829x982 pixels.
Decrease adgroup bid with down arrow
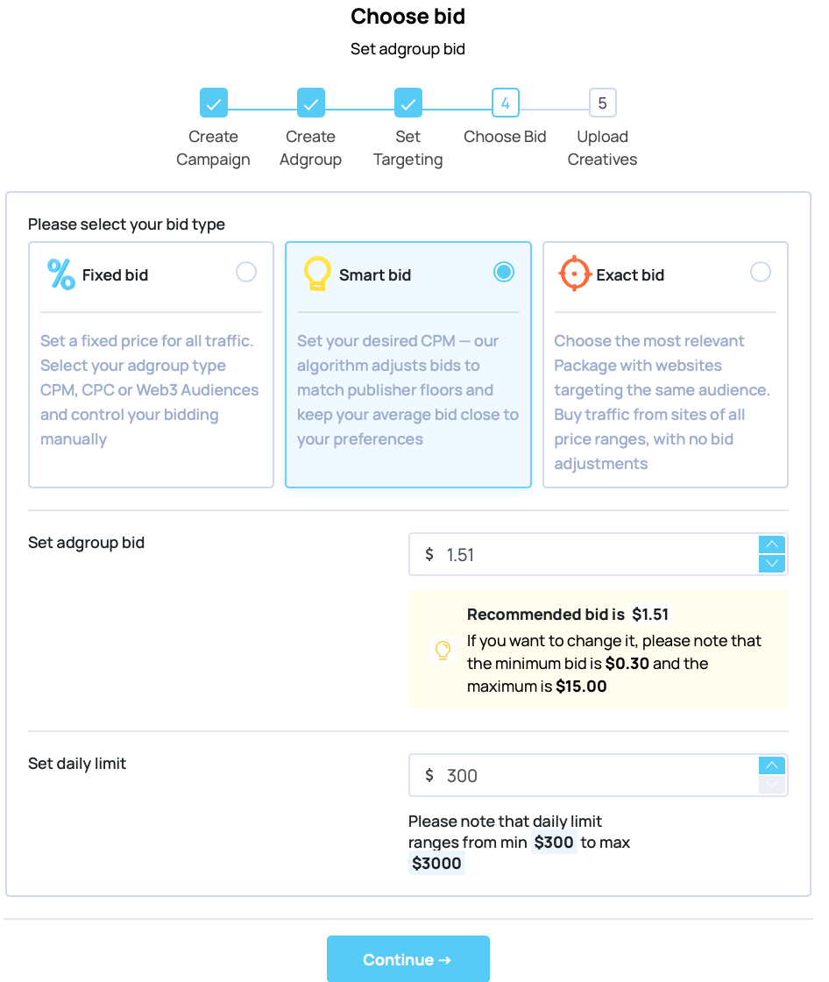772,564
